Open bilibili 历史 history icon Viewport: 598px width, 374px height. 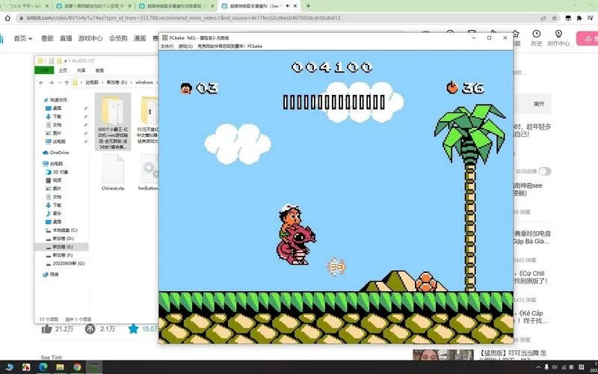536,34
